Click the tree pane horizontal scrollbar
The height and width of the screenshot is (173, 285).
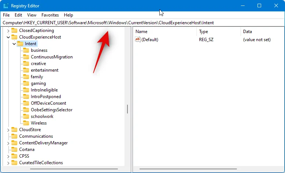point(73,169)
